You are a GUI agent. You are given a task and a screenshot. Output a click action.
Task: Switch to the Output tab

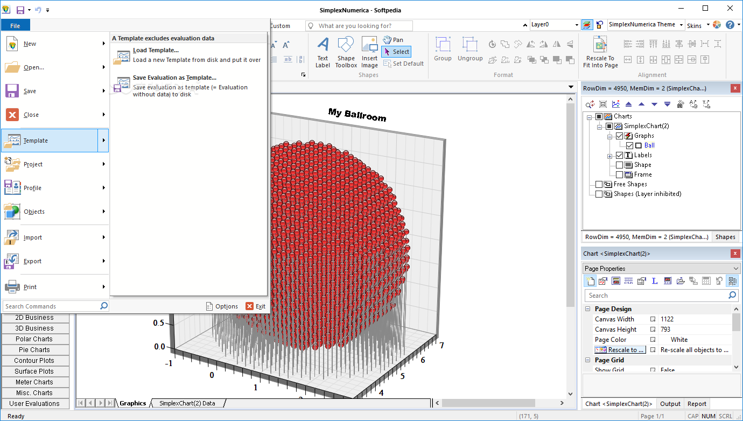coord(670,404)
